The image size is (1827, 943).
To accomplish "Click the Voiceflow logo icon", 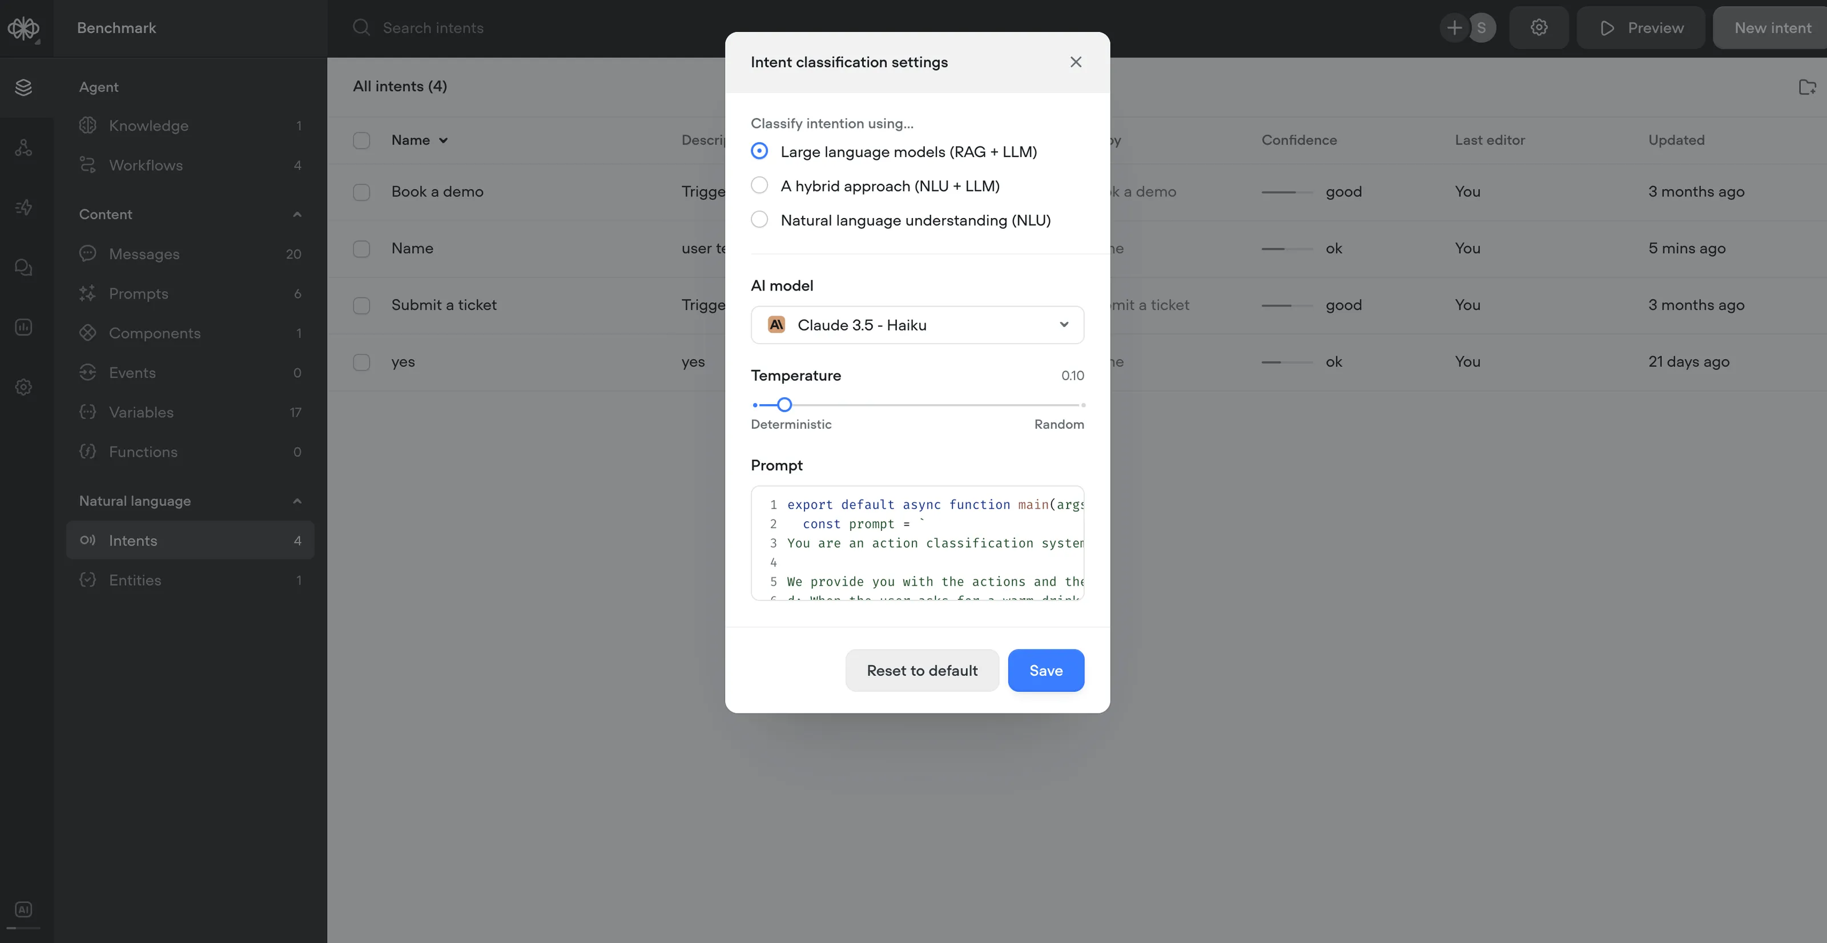I will pos(23,29).
